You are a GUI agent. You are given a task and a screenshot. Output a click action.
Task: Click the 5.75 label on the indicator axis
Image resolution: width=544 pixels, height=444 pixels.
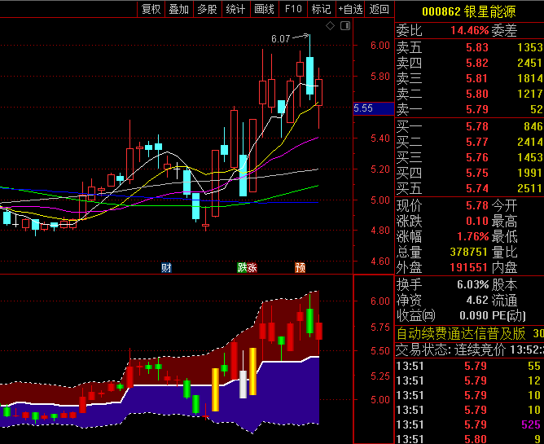pyautogui.click(x=379, y=328)
